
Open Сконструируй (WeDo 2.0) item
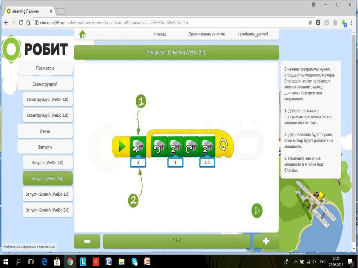pyautogui.click(x=48, y=115)
